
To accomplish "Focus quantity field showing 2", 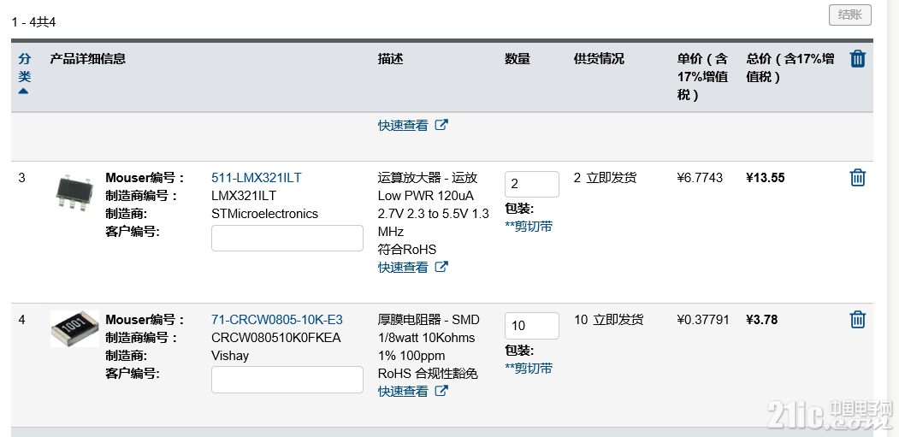I will [531, 184].
